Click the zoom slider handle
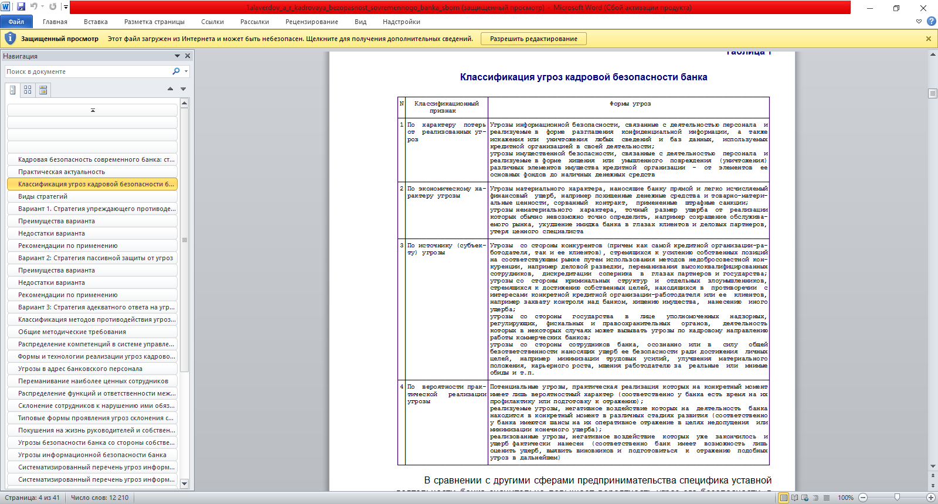Image resolution: width=938 pixels, height=504 pixels. (897, 498)
